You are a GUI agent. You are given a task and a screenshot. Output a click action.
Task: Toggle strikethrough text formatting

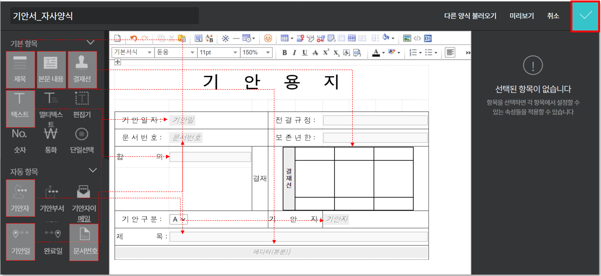315,52
